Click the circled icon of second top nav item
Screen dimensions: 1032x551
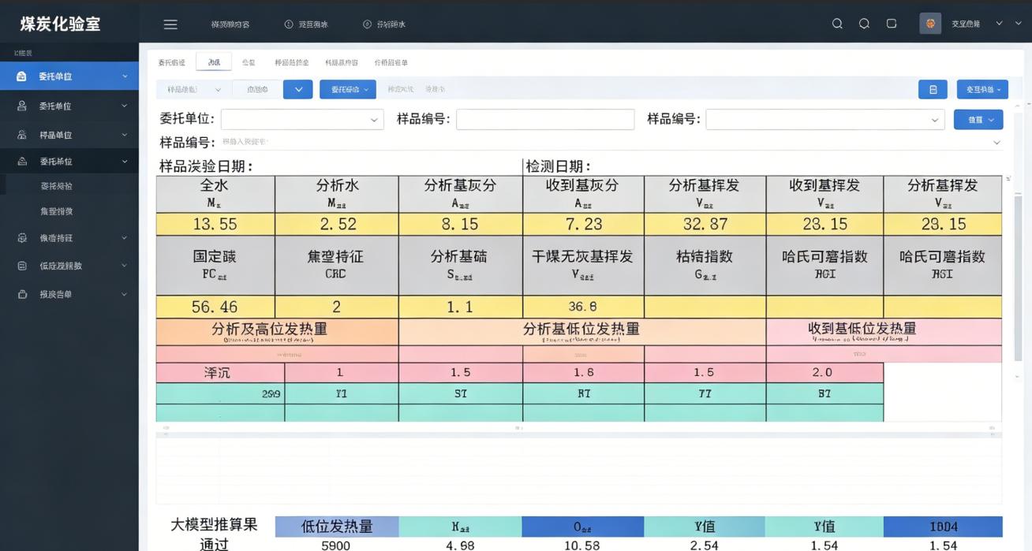(x=288, y=24)
